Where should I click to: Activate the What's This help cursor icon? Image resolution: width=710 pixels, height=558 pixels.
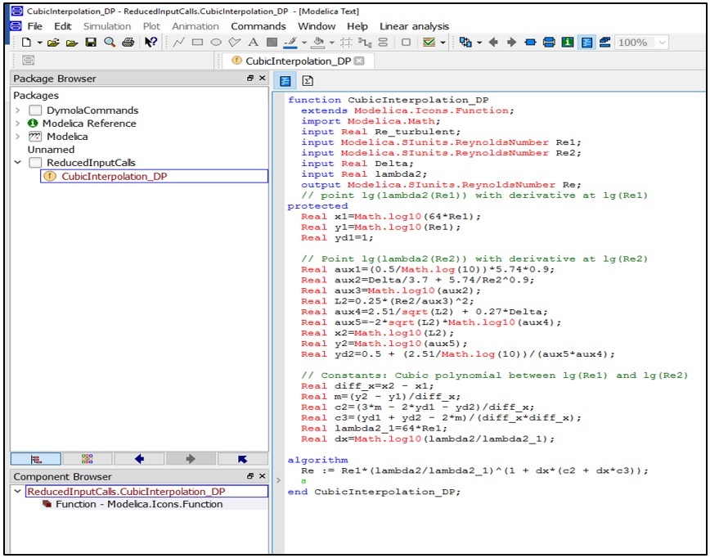coord(151,43)
